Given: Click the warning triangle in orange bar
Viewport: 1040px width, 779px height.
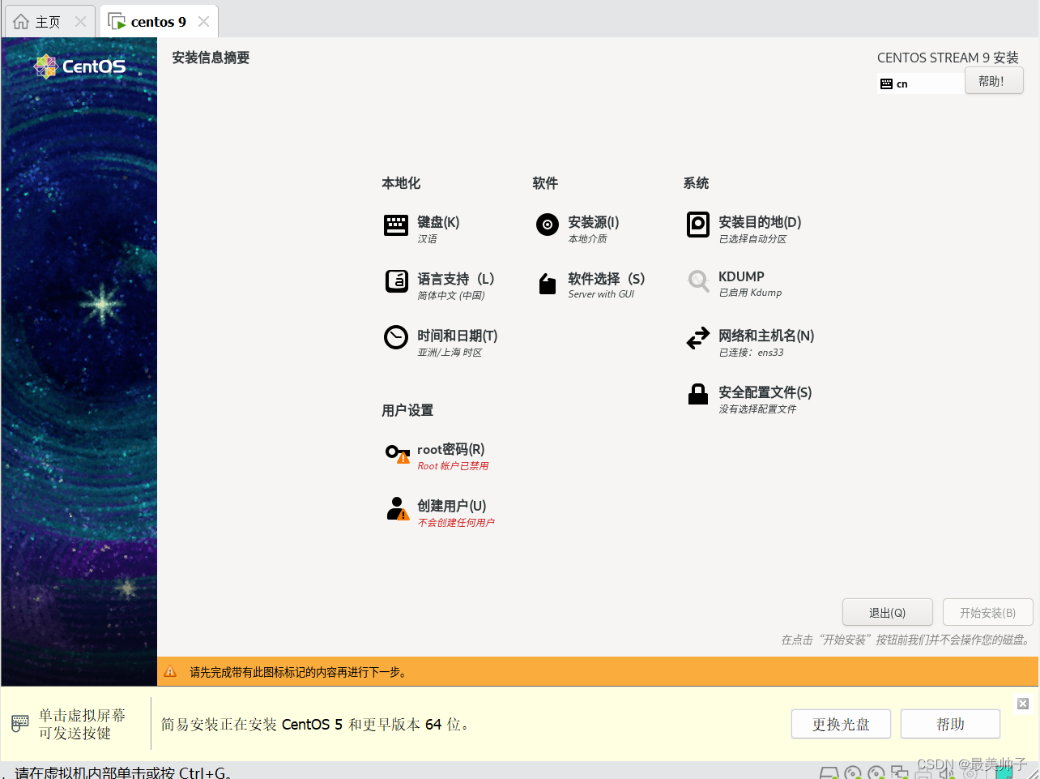Looking at the screenshot, I should click(170, 671).
